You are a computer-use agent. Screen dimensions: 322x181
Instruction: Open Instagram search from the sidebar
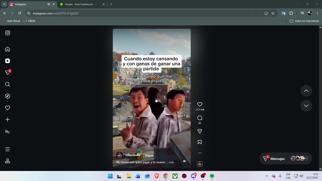coord(8,84)
